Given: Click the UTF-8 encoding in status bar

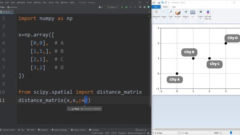Looking at the screenshot, I should 114,133.
